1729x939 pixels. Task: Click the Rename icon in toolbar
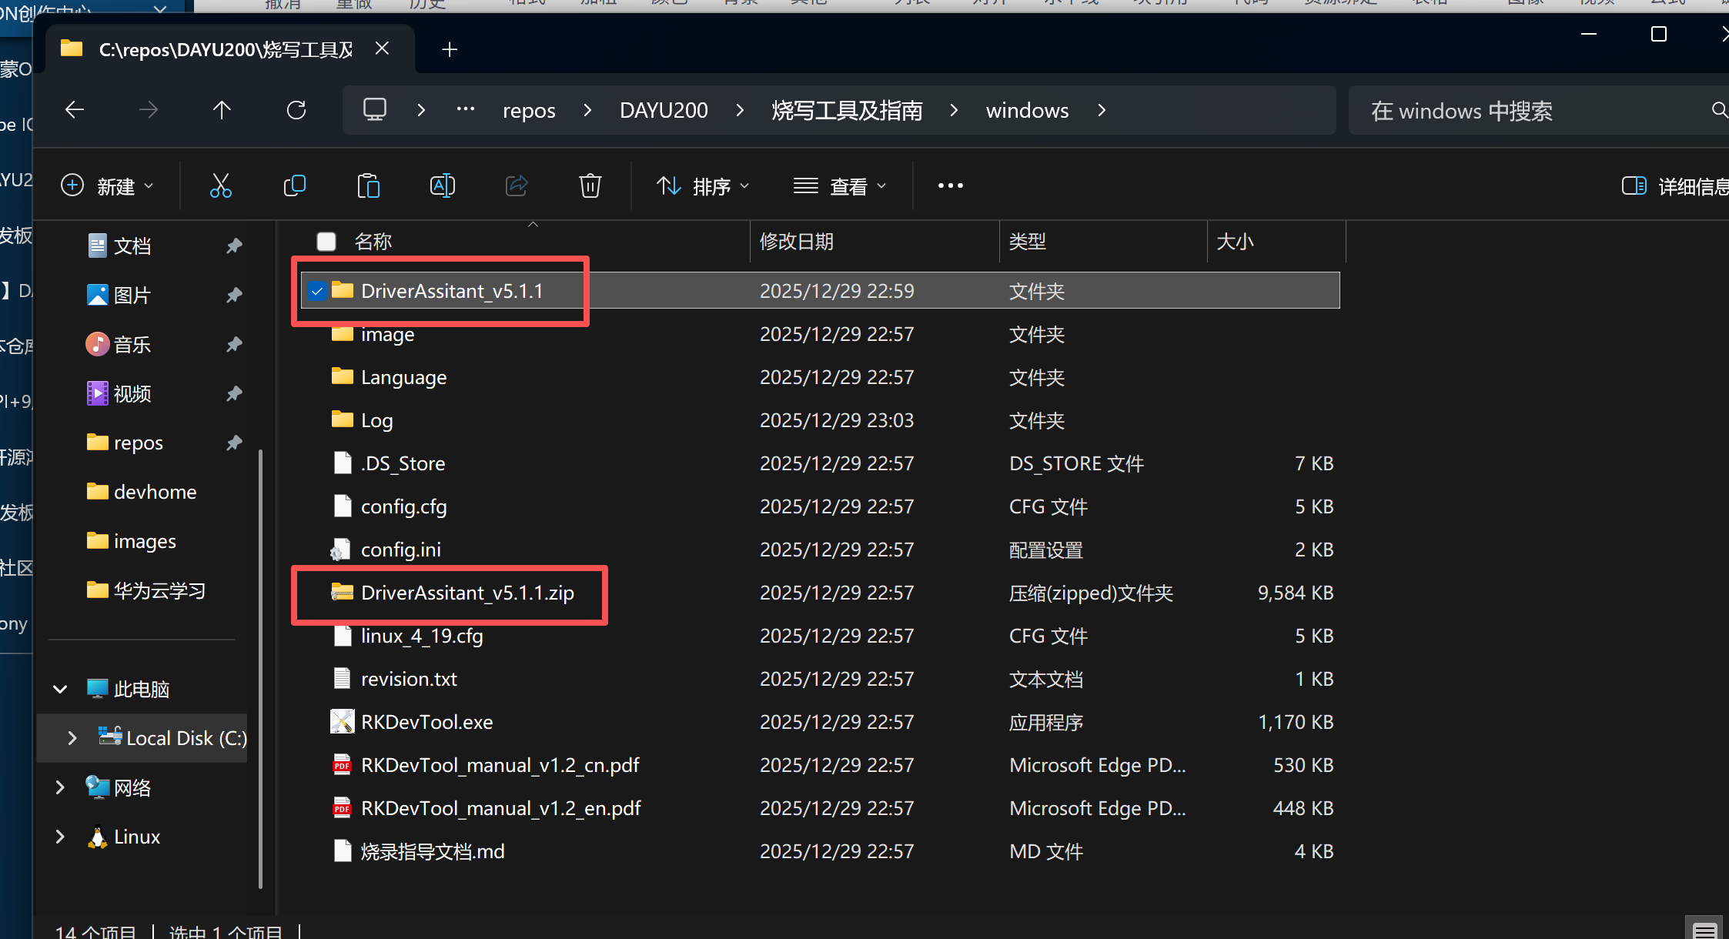(442, 186)
